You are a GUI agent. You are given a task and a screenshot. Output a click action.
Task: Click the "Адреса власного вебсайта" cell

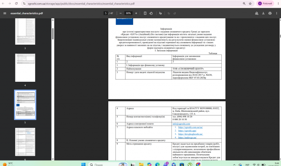[x=149, y=132]
